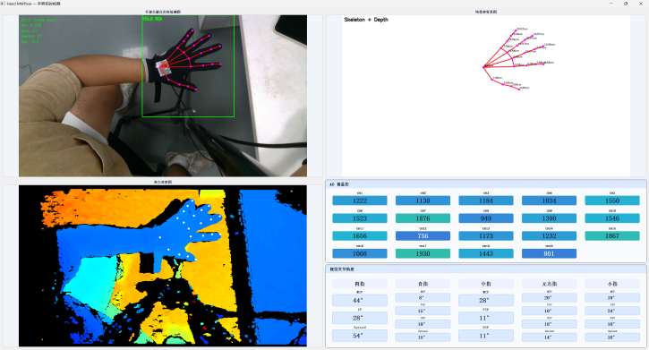Minimize the hand pose application window
This screenshot has height=350, width=649.
(611, 4)
